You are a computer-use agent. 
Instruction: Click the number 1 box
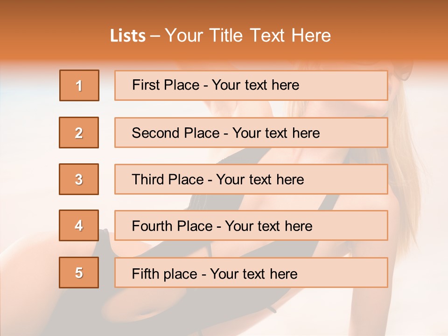(x=79, y=85)
